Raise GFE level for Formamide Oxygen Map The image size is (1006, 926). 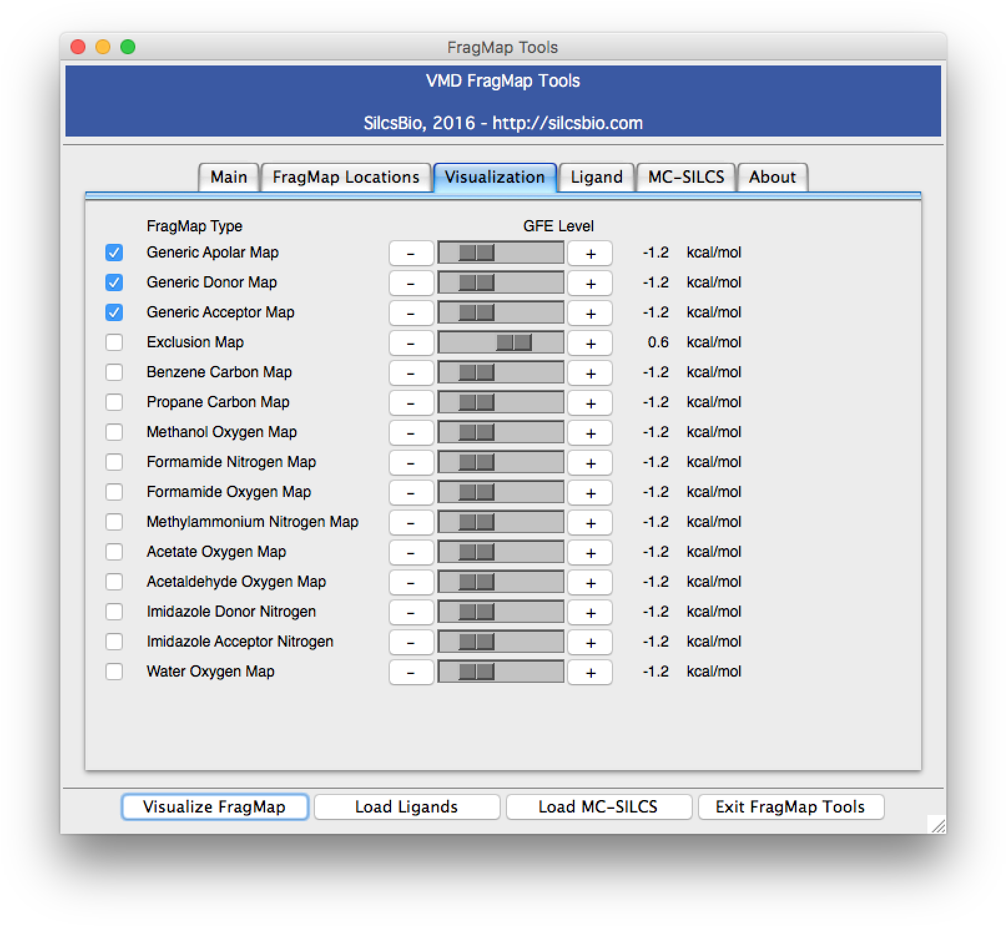[x=590, y=493]
